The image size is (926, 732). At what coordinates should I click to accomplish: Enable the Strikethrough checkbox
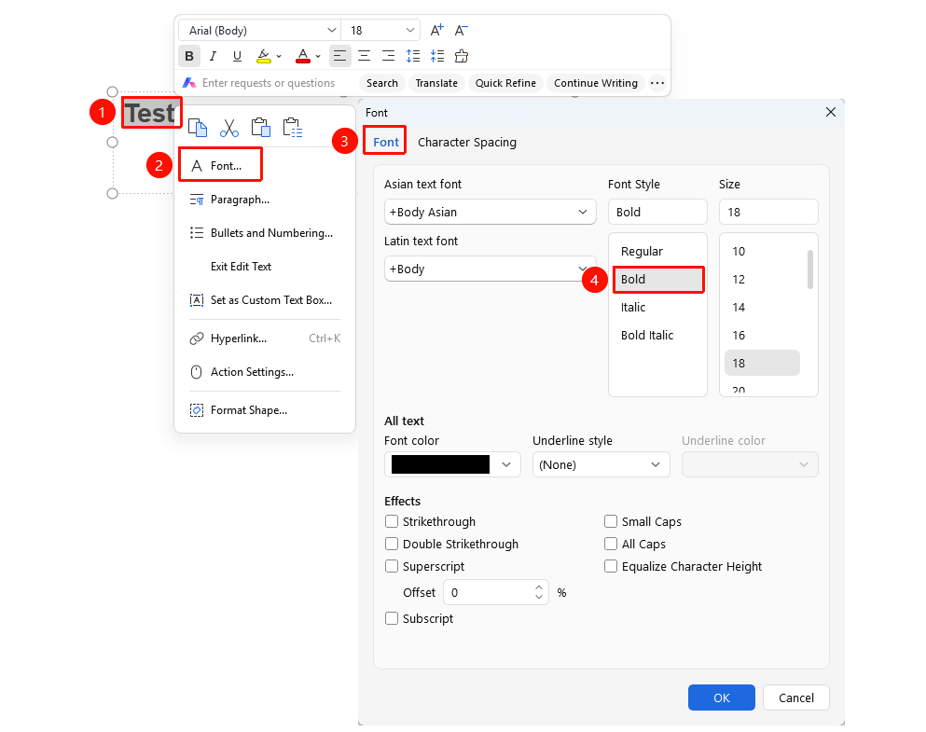click(392, 521)
